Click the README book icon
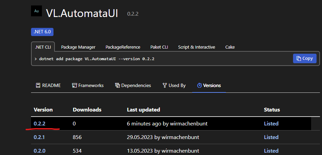 [x=38, y=85]
